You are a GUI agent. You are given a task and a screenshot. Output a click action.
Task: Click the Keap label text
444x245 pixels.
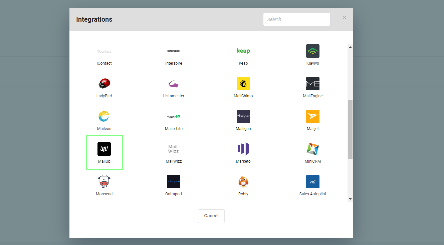243,63
